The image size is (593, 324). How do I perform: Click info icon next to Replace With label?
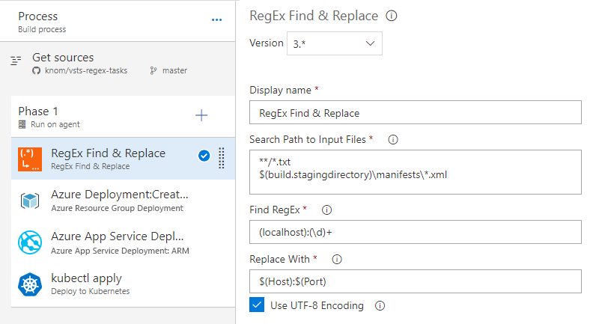point(336,260)
